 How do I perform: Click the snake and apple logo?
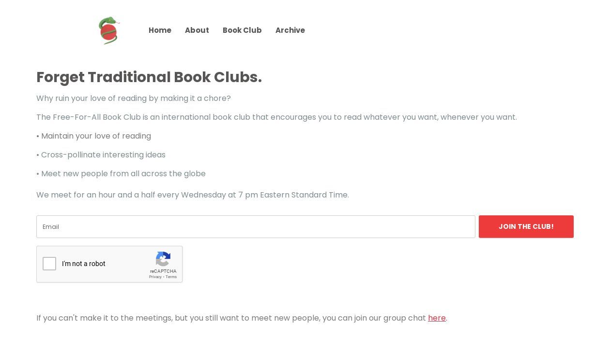pos(109,30)
